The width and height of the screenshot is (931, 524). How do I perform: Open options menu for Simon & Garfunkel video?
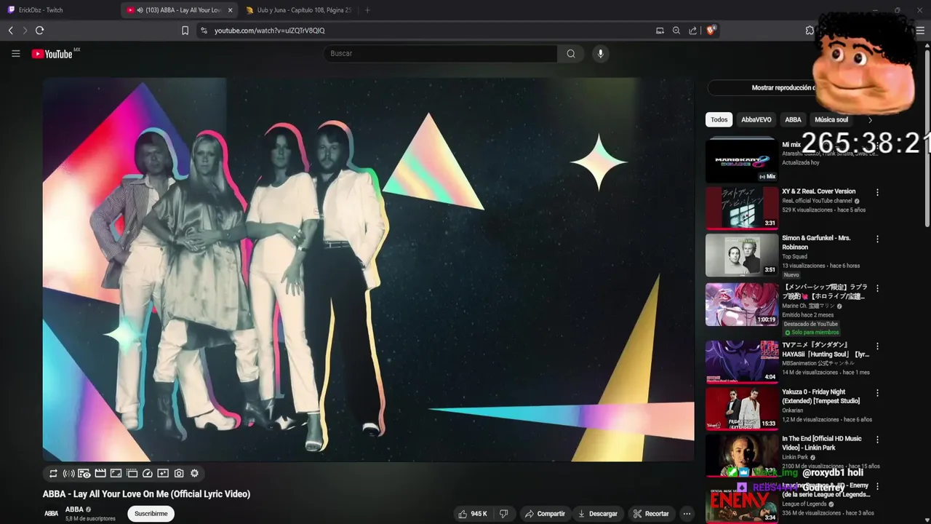pos(877,239)
